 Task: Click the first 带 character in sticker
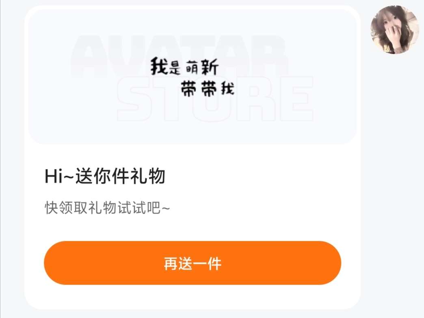[189, 89]
